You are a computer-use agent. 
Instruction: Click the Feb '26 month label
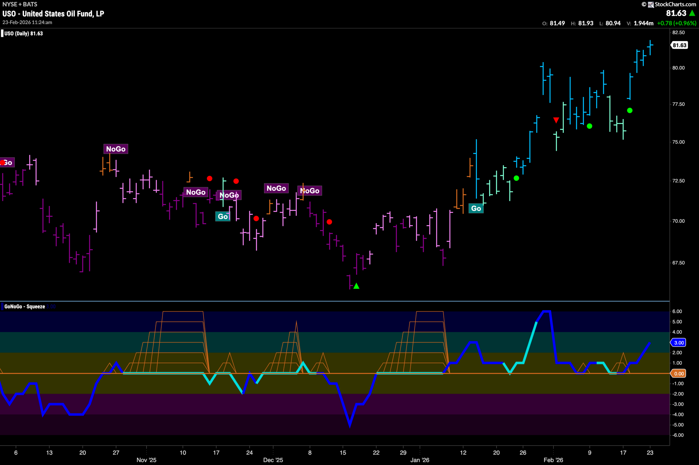pos(553,460)
